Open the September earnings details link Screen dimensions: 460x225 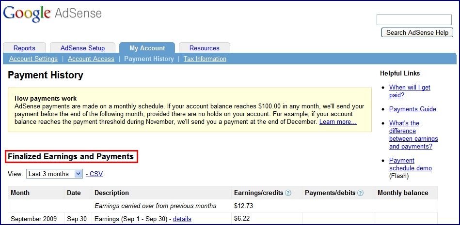tap(182, 219)
